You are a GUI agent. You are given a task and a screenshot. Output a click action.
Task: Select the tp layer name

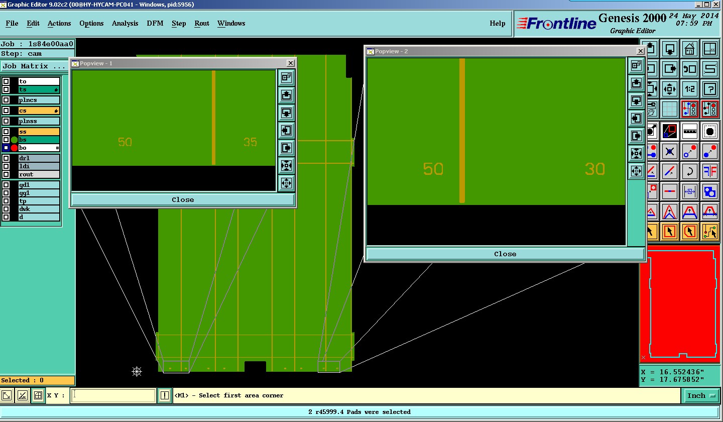[39, 201]
